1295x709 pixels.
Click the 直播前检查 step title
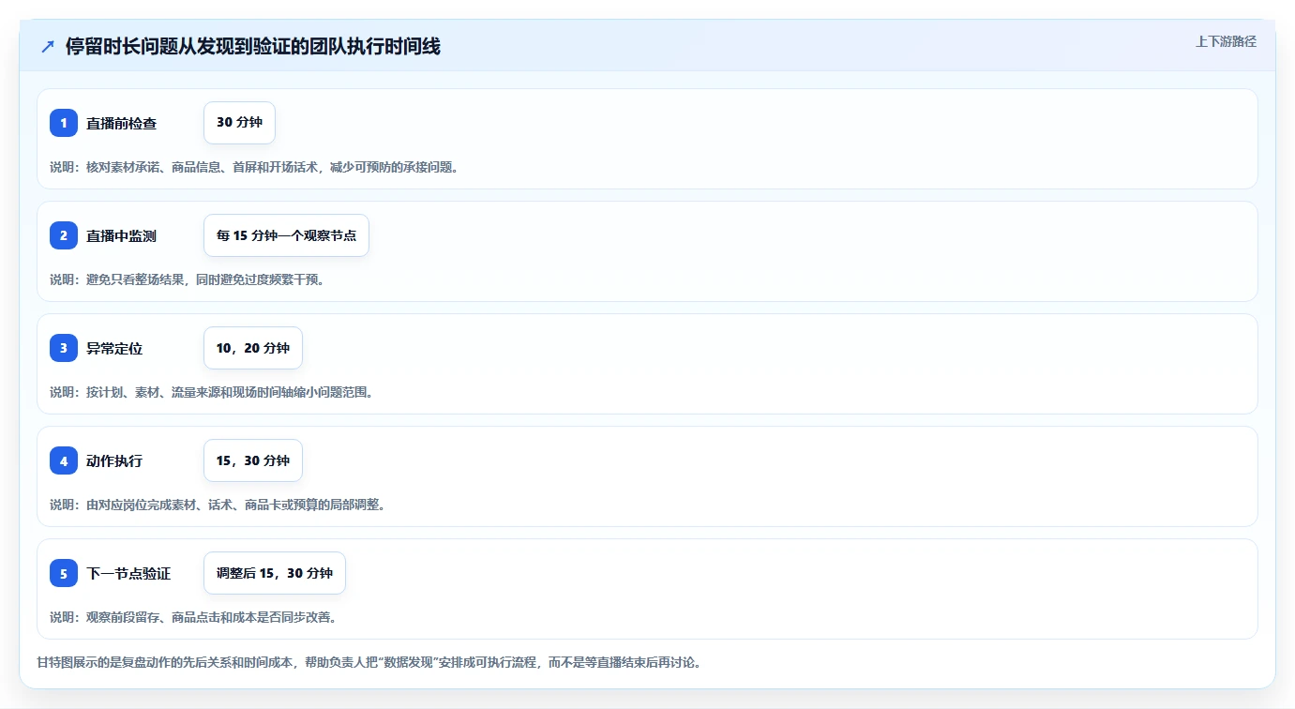pyautogui.click(x=122, y=124)
